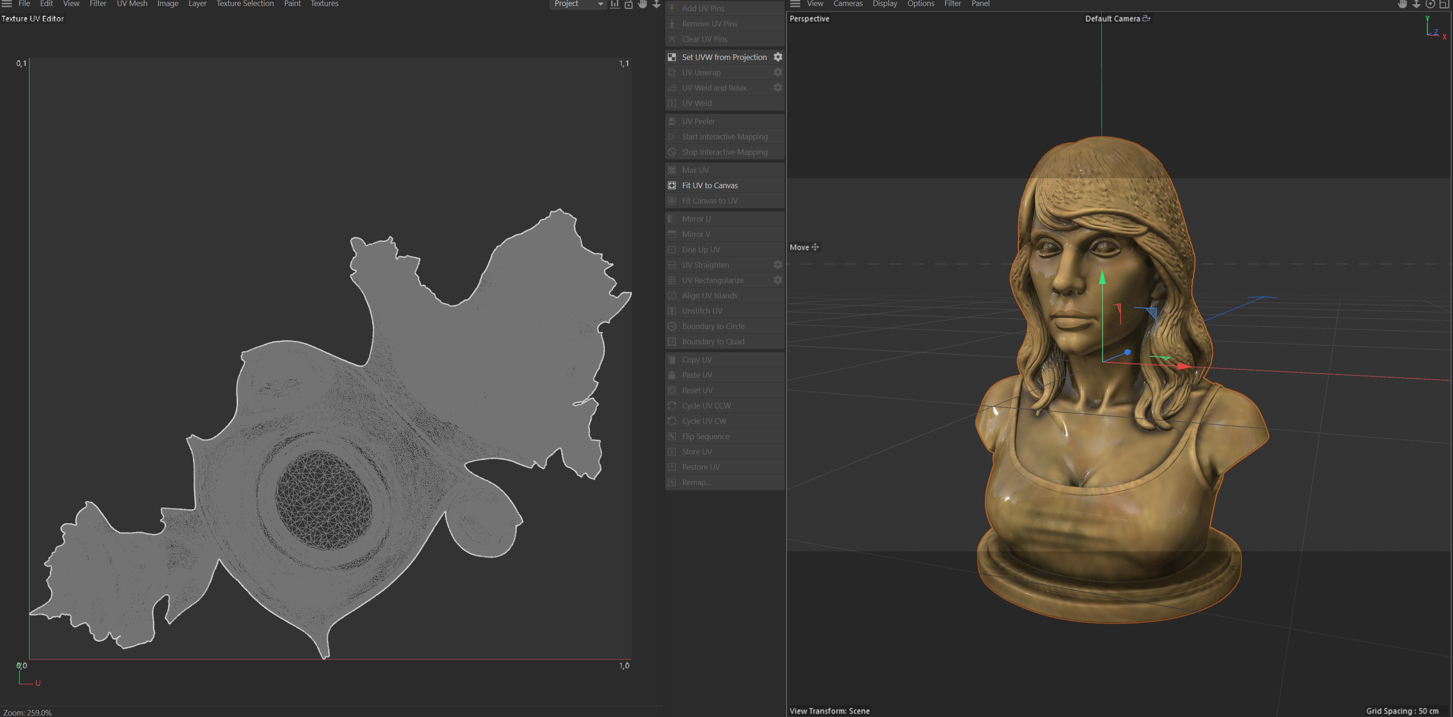Expand the Project dropdown

tap(578, 4)
